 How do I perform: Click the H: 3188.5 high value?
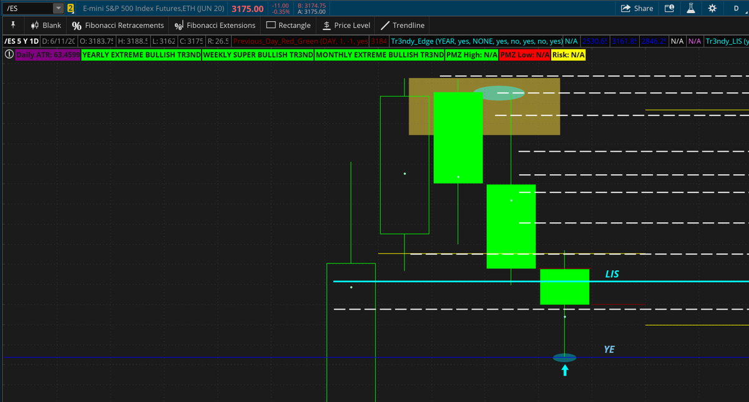pos(132,41)
